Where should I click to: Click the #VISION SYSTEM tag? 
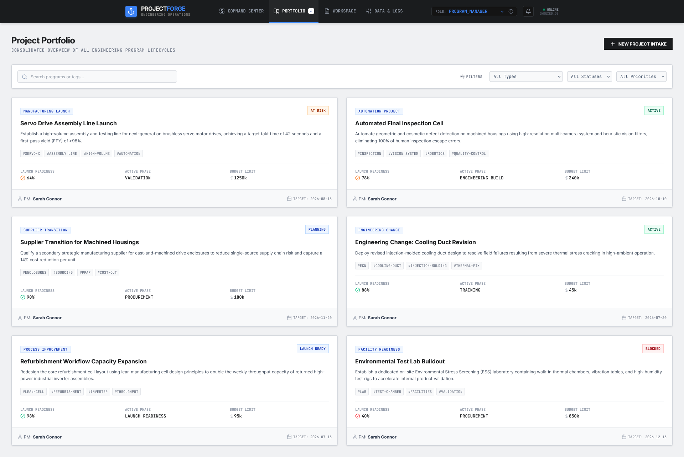[x=403, y=154]
